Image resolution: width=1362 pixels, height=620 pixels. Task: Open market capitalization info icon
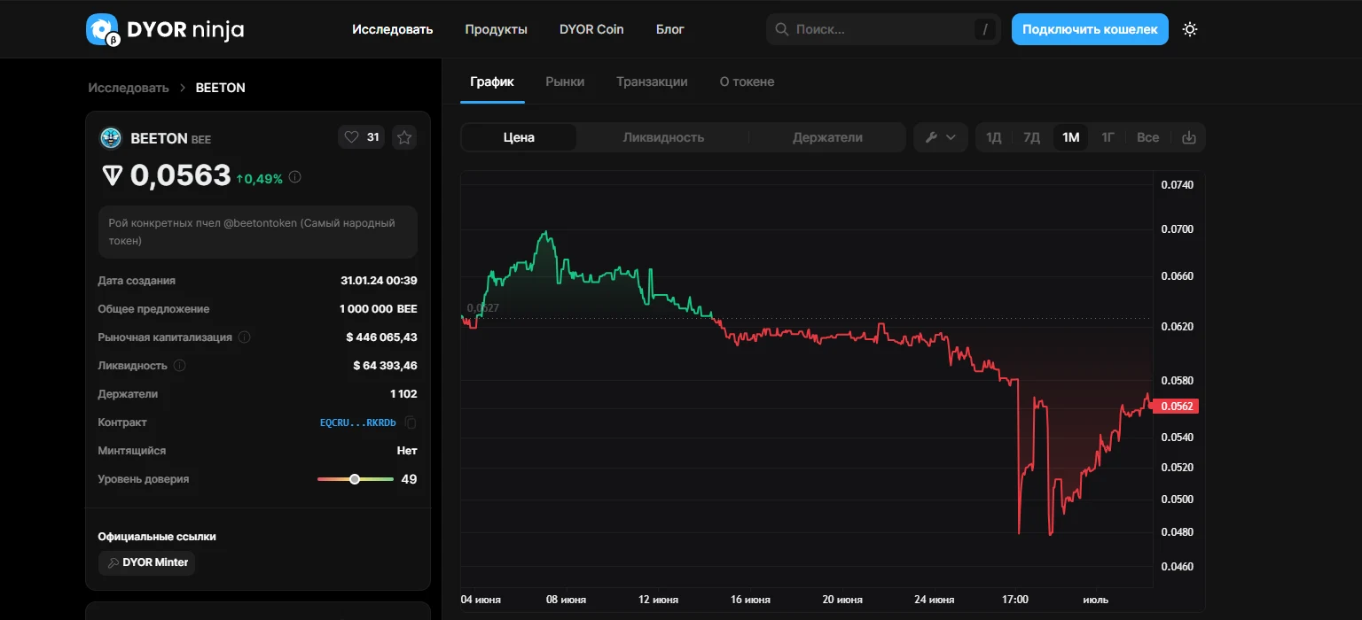[245, 337]
